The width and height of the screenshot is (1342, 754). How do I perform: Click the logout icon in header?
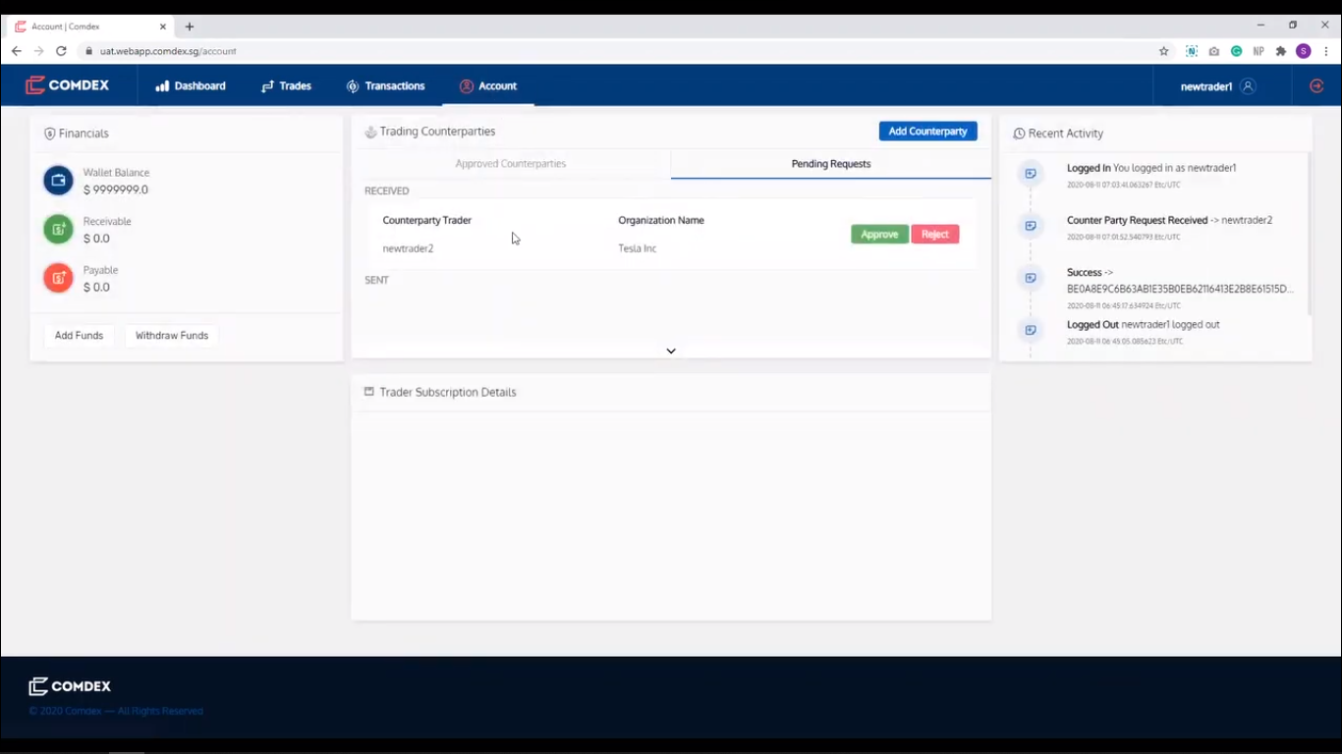coord(1316,86)
